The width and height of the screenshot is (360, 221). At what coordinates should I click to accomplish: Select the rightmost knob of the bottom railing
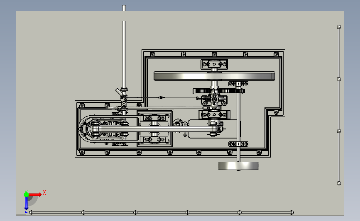click(291, 213)
